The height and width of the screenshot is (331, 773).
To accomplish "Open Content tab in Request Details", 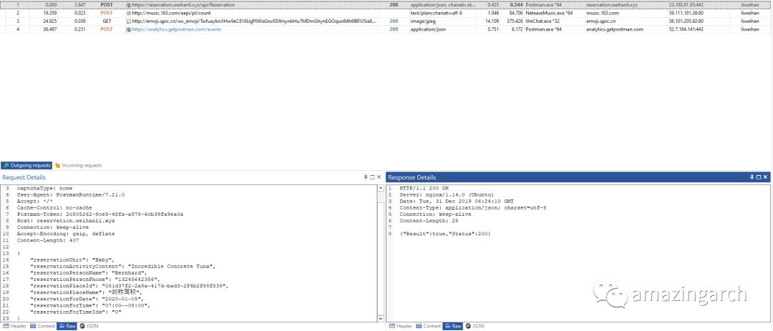I will coord(43,326).
